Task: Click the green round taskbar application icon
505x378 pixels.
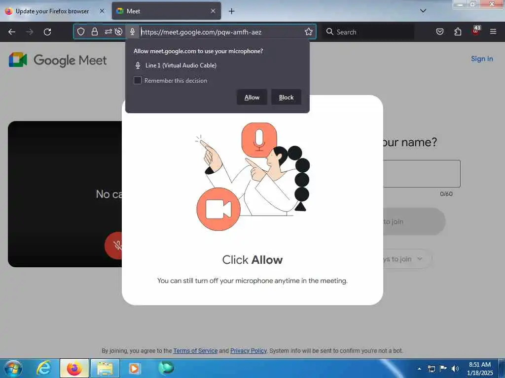Action: [x=166, y=368]
